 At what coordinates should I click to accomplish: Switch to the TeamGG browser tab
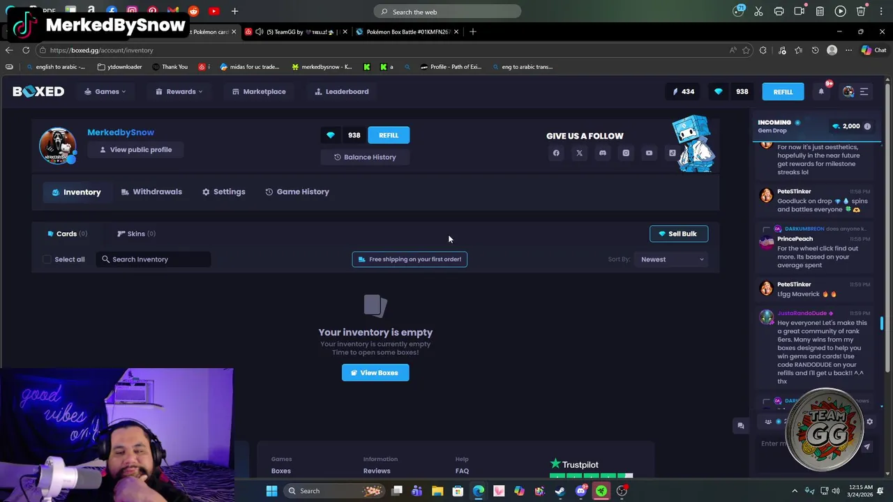pos(295,31)
